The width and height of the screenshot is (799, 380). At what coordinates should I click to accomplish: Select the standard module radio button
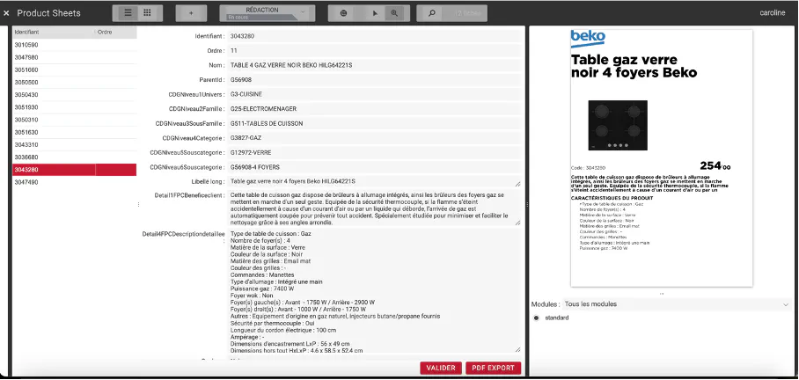(537, 318)
